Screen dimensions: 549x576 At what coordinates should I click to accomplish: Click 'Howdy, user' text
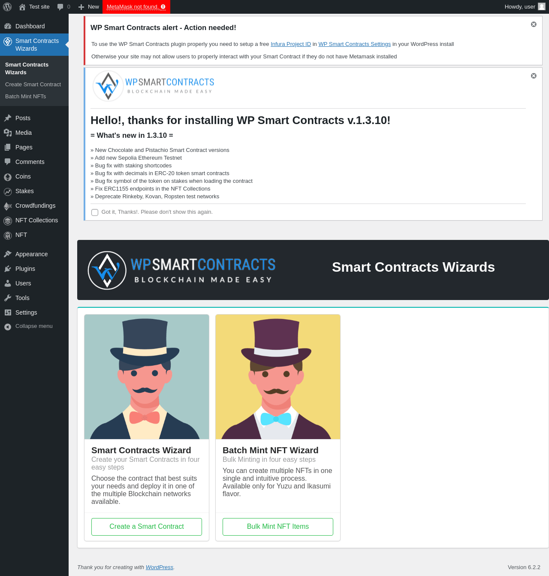point(520,7)
